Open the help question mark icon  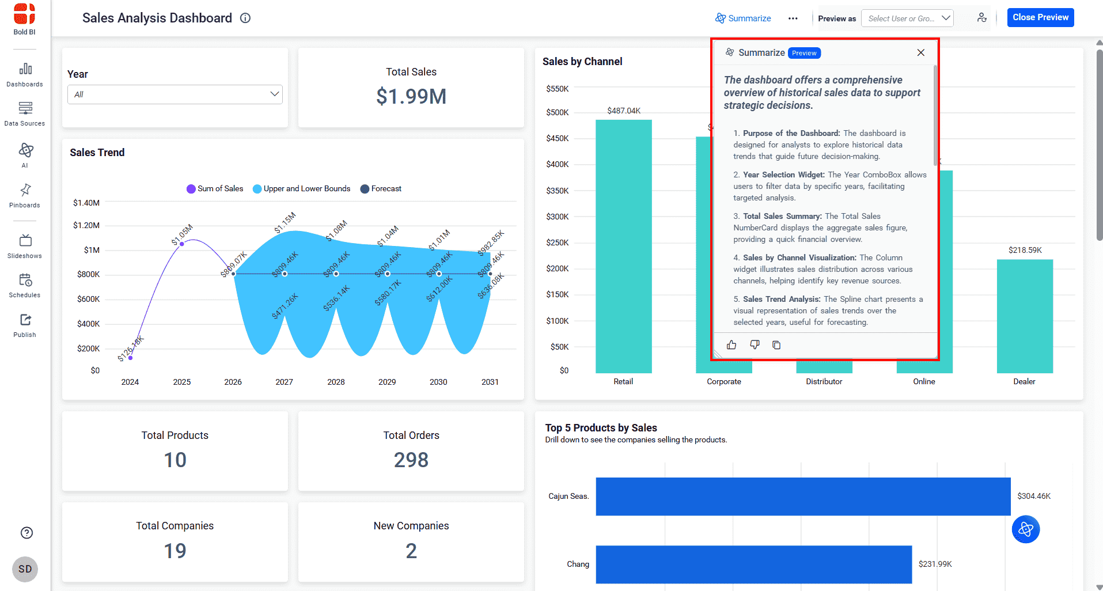tap(26, 533)
